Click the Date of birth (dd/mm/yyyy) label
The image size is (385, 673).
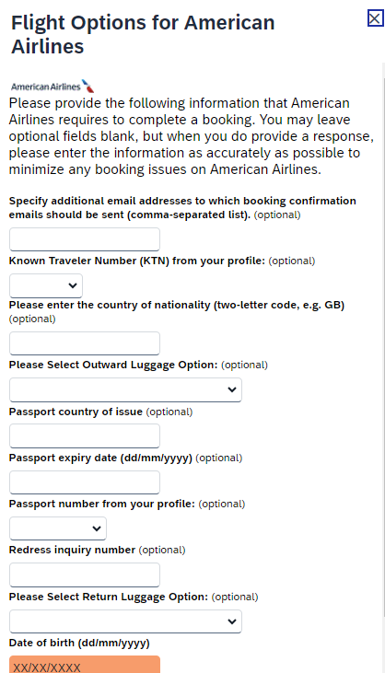pyautogui.click(x=79, y=643)
